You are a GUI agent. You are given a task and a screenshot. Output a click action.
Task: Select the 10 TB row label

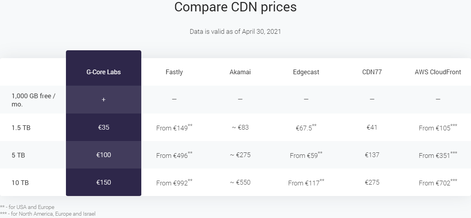point(20,183)
